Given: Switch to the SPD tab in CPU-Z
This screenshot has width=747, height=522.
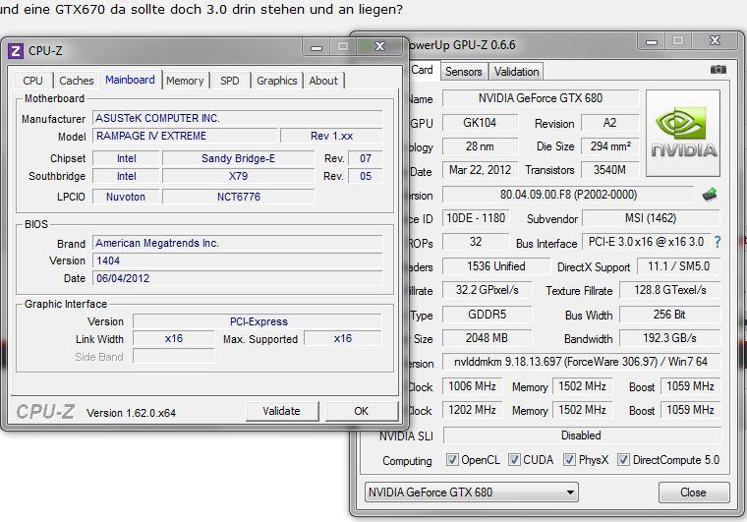Looking at the screenshot, I should 230,81.
